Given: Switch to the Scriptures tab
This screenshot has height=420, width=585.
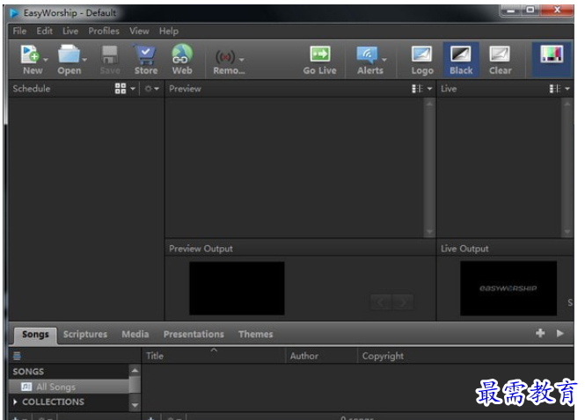Looking at the screenshot, I should (x=85, y=334).
